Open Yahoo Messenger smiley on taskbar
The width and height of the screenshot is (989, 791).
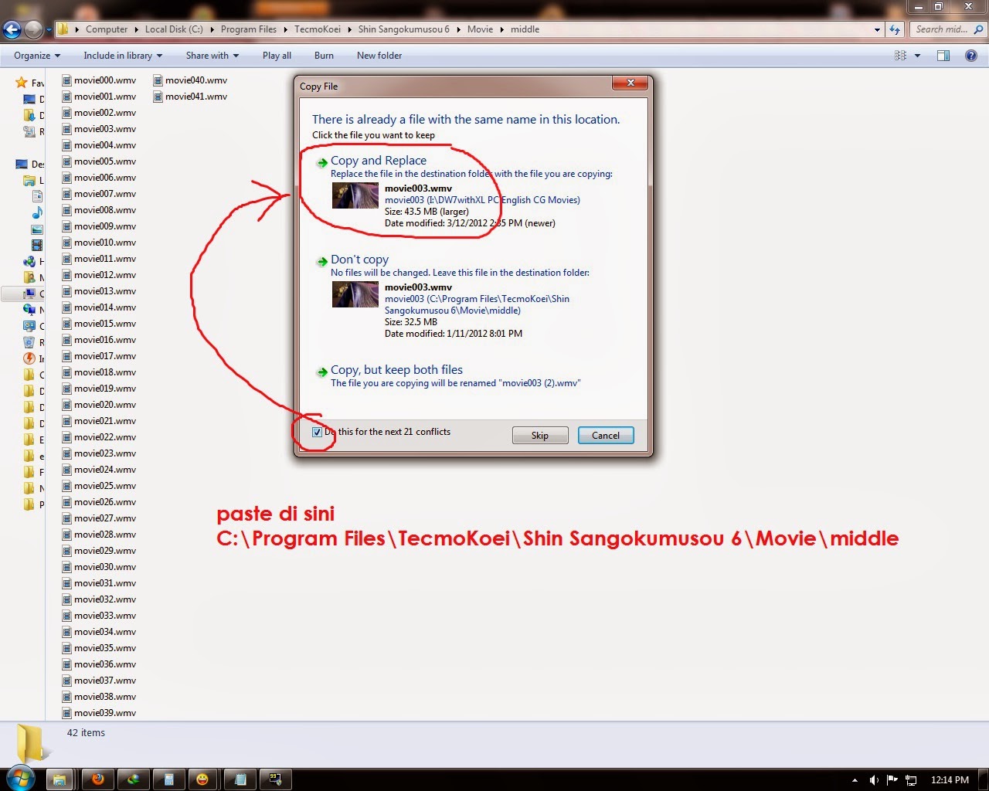(x=202, y=779)
